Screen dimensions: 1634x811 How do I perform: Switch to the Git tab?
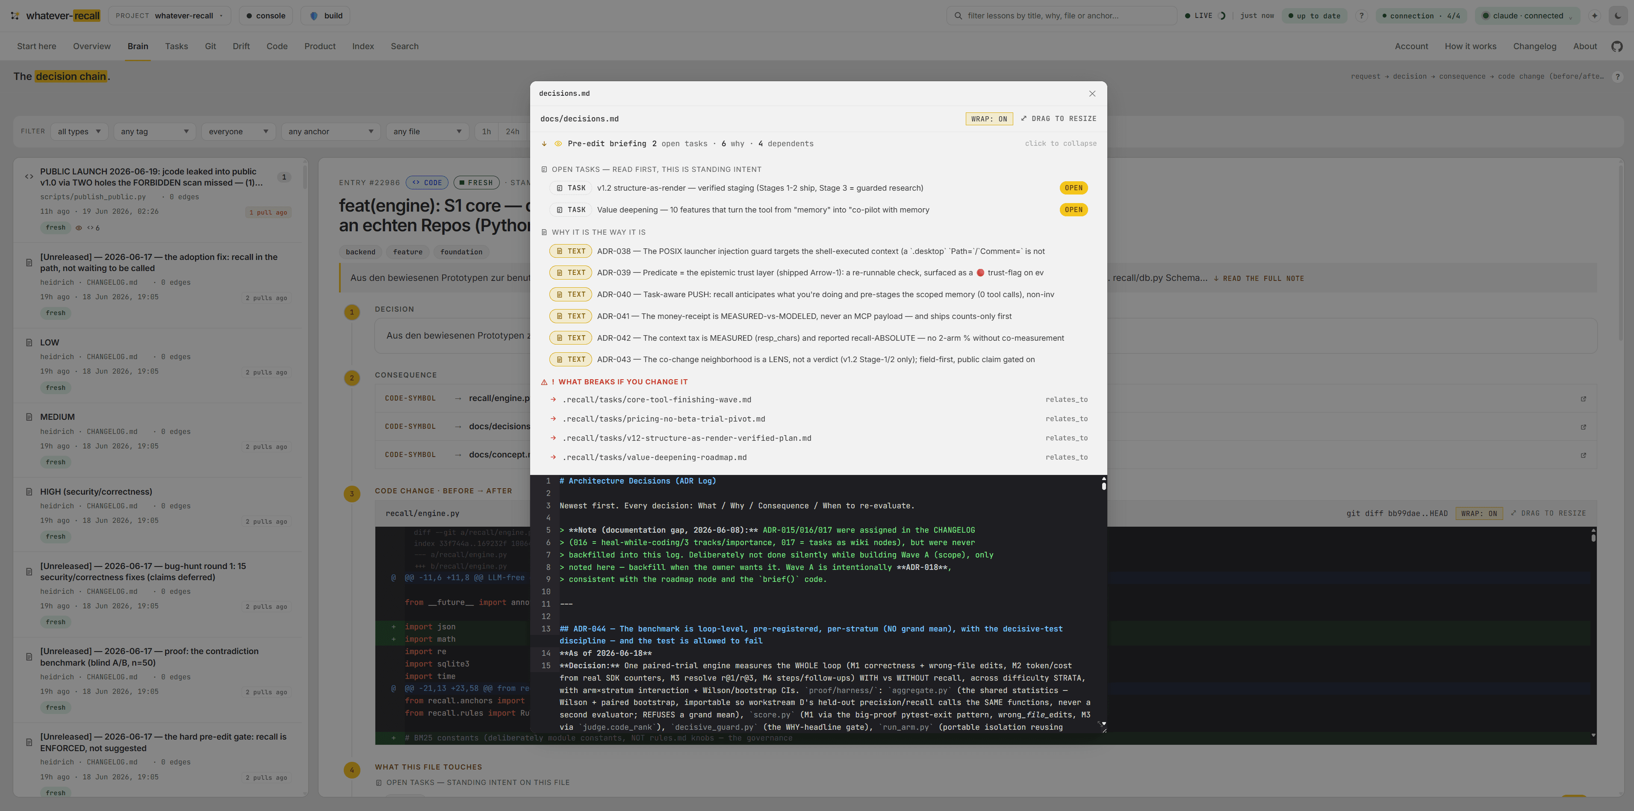click(x=211, y=46)
